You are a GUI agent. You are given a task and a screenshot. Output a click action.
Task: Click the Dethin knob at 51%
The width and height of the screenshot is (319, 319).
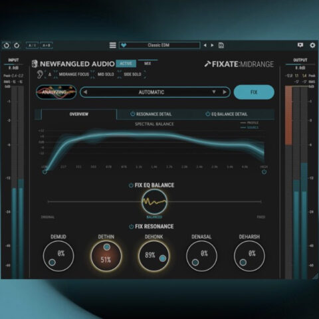coord(106,256)
